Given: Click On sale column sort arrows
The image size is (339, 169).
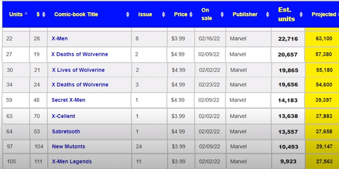Looking at the screenshot, I should (x=222, y=14).
